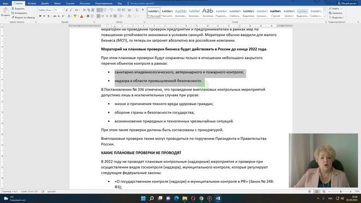Click the 'Tell me what to do' search field
This screenshot has width=361, height=203.
pyautogui.click(x=141, y=3)
